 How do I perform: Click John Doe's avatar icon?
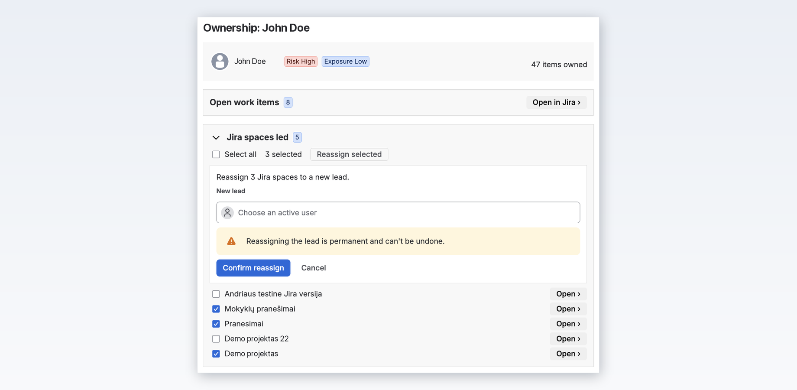click(220, 62)
